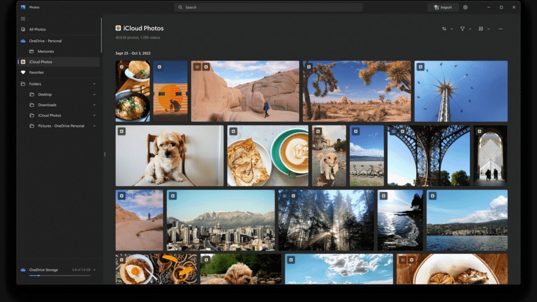The image size is (537, 302).
Task: Open the Joshua tree desert photo thumbnail
Action: click(x=356, y=91)
